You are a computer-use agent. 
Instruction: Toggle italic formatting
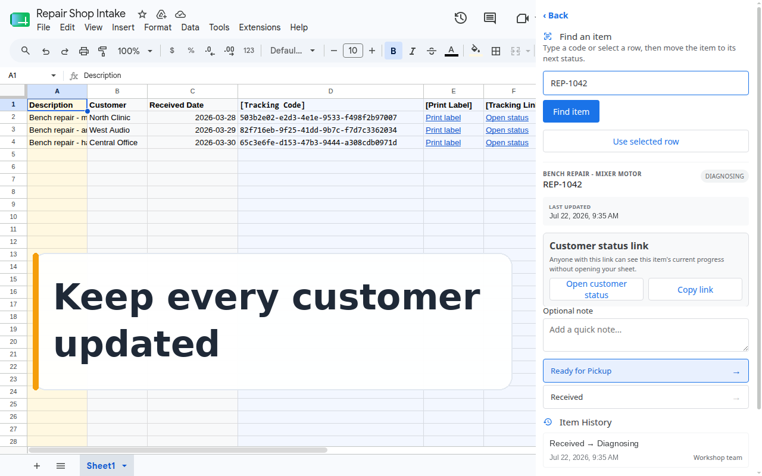tap(413, 51)
